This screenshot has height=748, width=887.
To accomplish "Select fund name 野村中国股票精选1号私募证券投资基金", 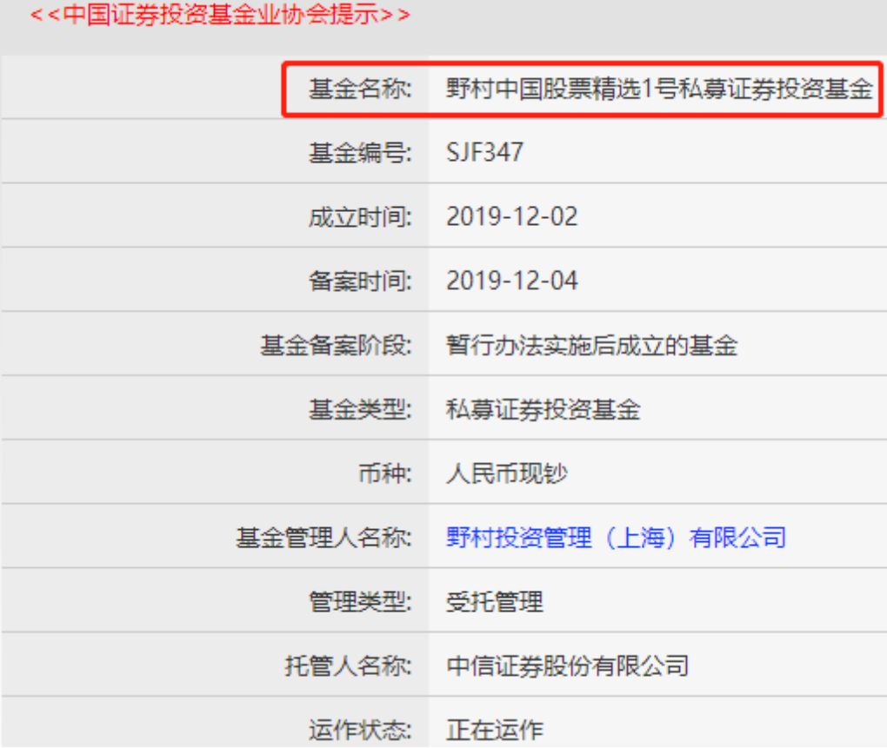I will 659,89.
